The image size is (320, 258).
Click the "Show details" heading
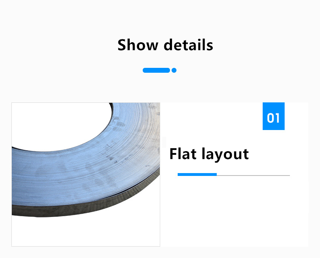point(165,45)
